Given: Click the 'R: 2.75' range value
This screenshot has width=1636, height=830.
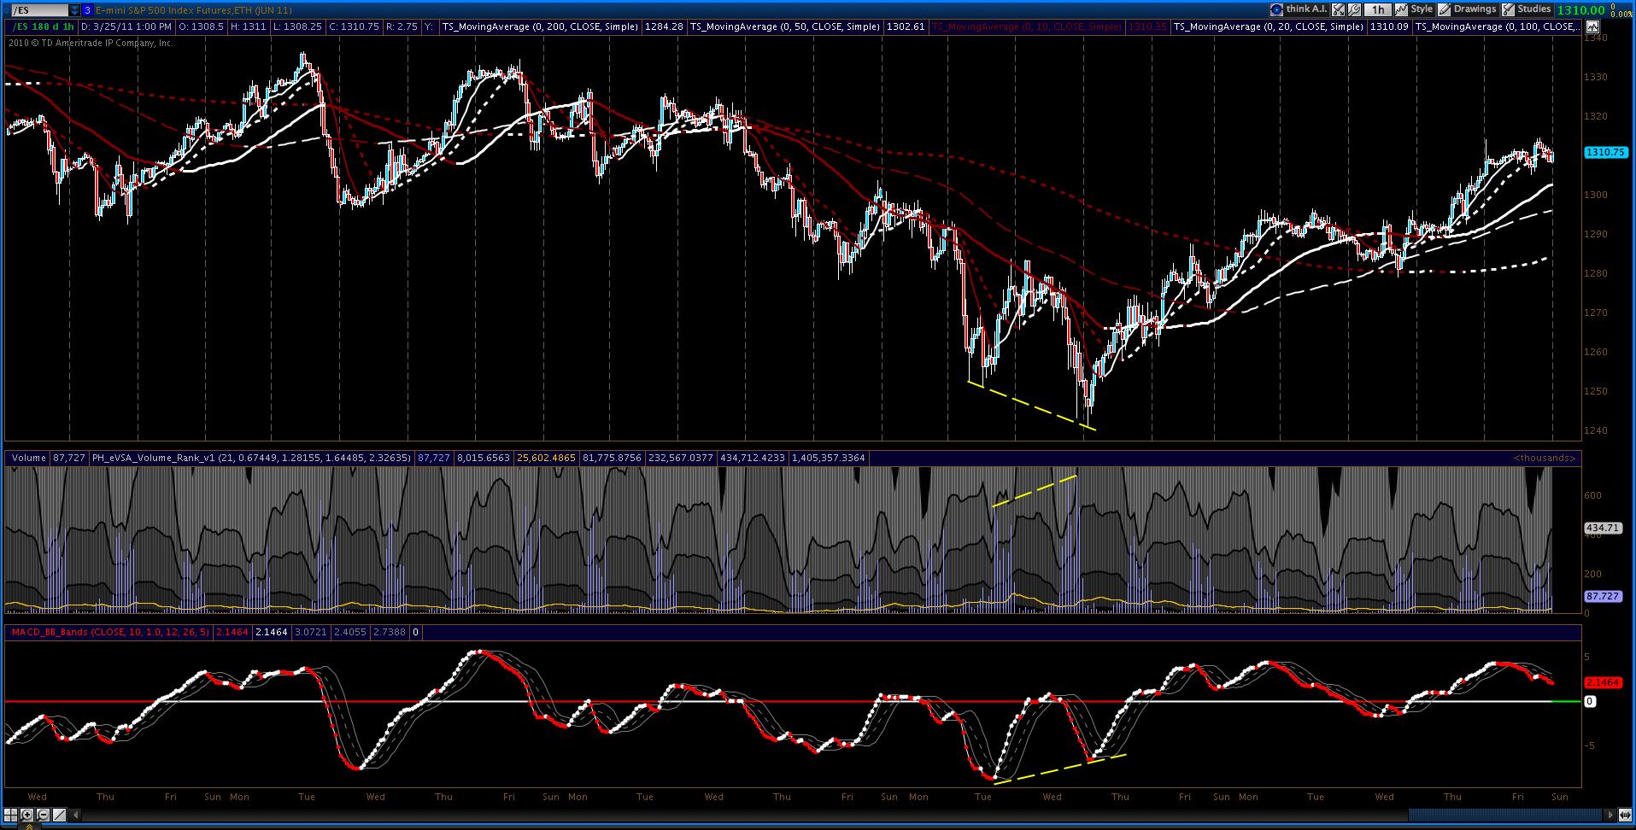Looking at the screenshot, I should tap(402, 26).
